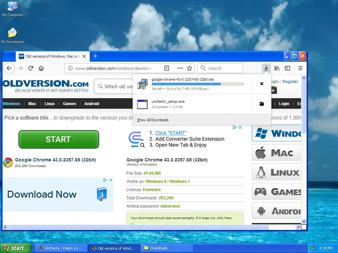Viewport: 338px width, 253px height.
Task: Switch to Unchecky taskbar window
Action: click(x=61, y=248)
